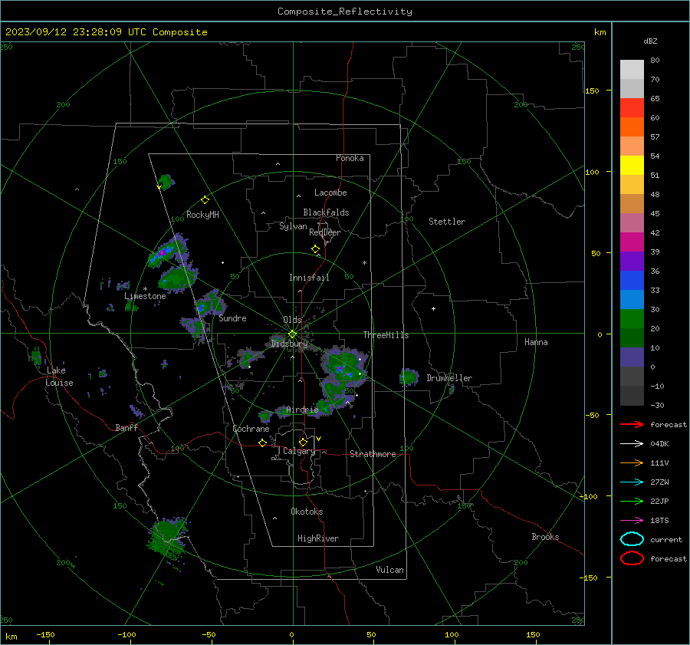Viewport: 690px width, 645px height.
Task: Click the red forecast ellipse icon
Action: 632,558
